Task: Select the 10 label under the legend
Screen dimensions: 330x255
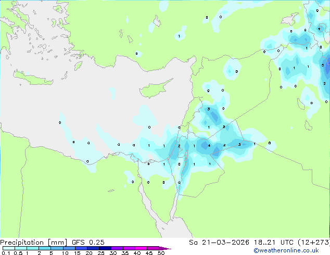Action: click(65, 253)
